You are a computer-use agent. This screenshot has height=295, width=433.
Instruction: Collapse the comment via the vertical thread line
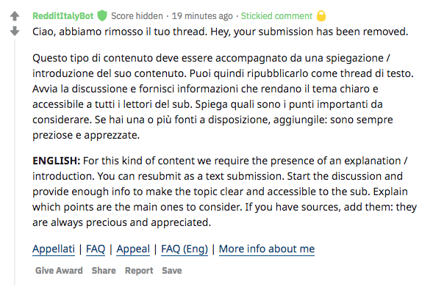15,163
